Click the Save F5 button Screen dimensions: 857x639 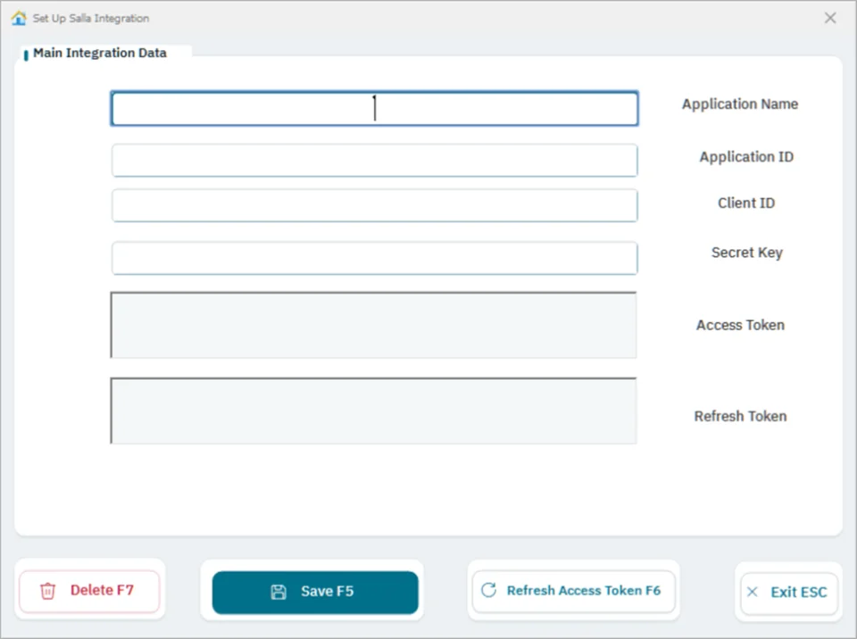[315, 592]
